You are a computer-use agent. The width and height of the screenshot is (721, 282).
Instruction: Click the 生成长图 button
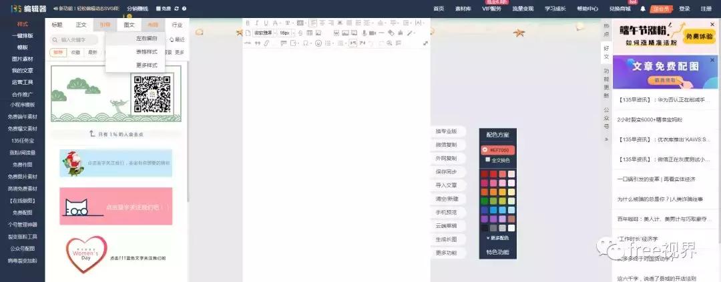(447, 239)
